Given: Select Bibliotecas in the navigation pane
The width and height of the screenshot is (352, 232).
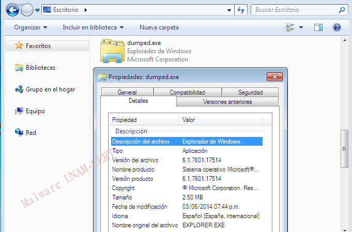Looking at the screenshot, I should 40,68.
